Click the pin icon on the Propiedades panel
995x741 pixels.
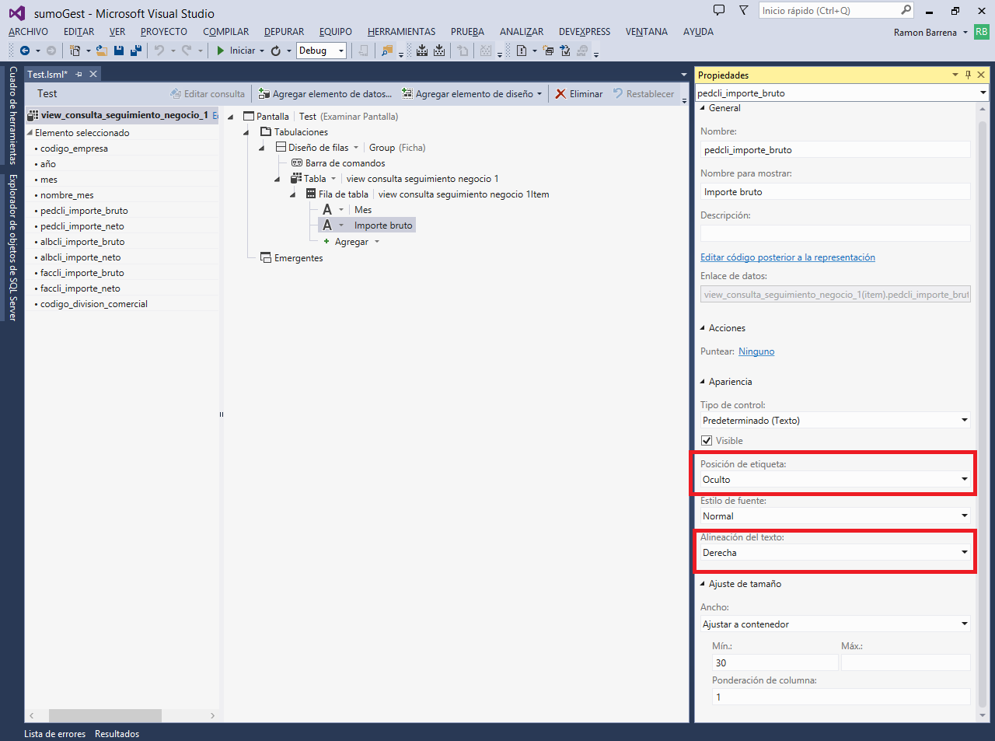(x=967, y=75)
